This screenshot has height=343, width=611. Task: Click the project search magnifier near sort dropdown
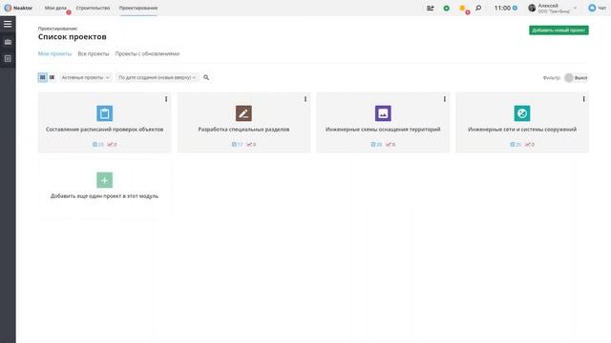[x=206, y=78]
